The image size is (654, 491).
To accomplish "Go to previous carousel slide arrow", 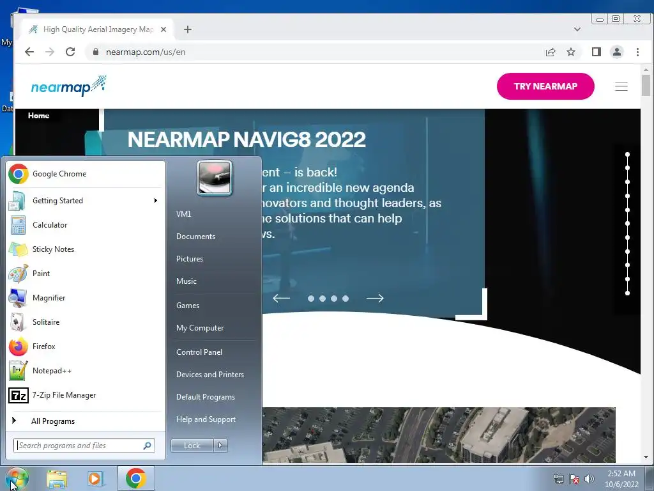I will [281, 298].
